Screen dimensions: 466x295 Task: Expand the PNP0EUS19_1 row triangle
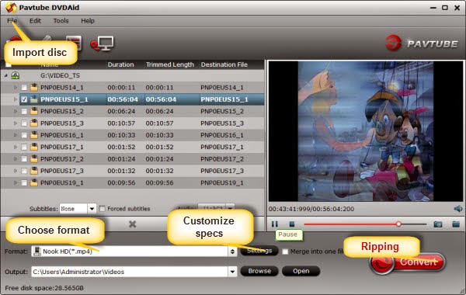point(16,182)
